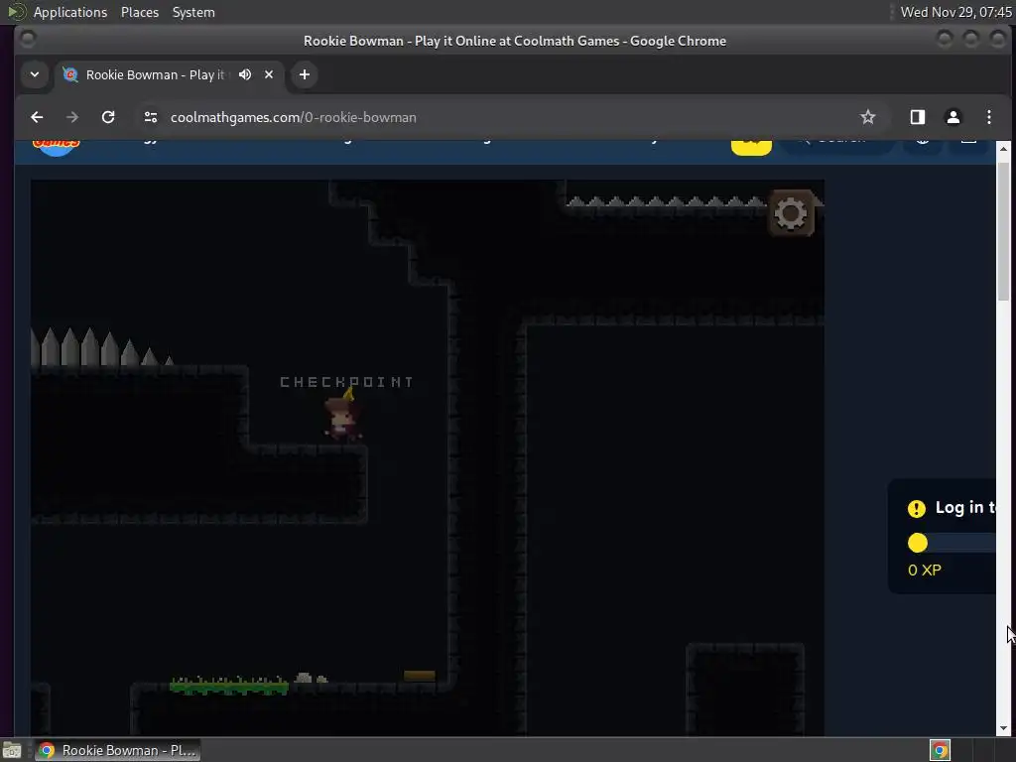Click the Rookie Bowman taskbar button
The height and width of the screenshot is (762, 1016).
[x=117, y=750]
